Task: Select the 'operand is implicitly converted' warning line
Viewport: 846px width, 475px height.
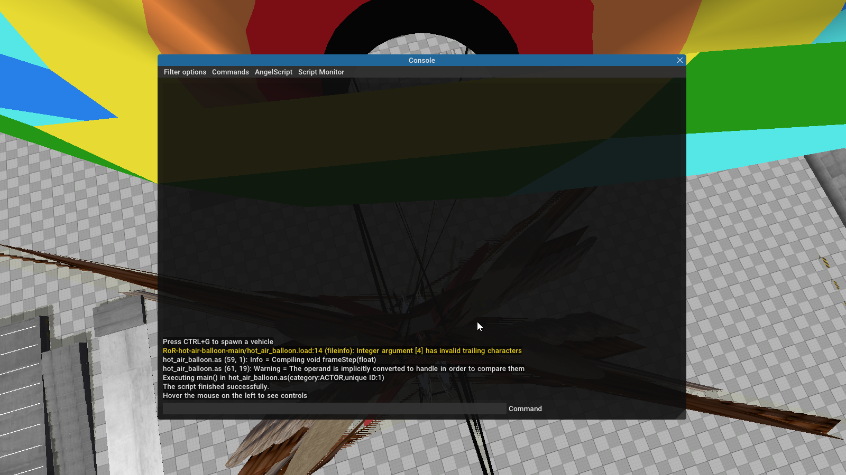Action: (x=344, y=369)
